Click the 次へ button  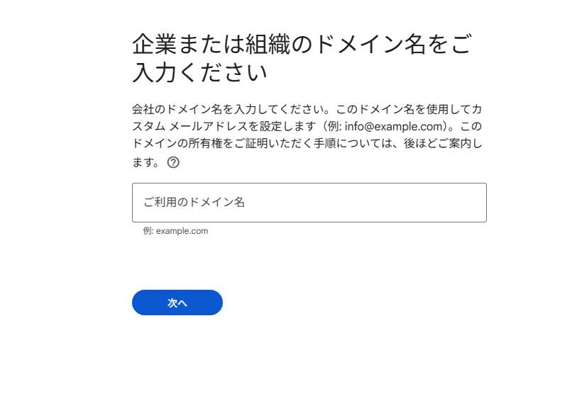177,303
